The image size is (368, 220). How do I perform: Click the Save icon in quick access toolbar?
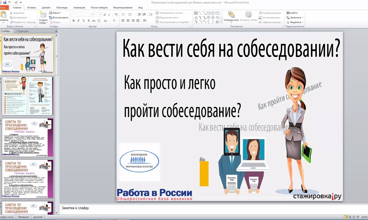click(4, 2)
